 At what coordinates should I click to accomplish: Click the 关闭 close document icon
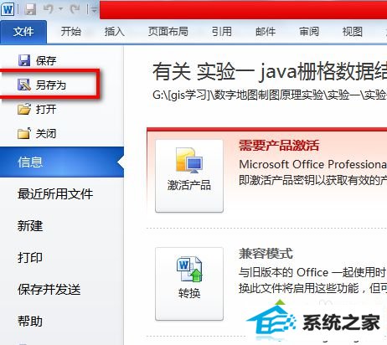point(24,133)
